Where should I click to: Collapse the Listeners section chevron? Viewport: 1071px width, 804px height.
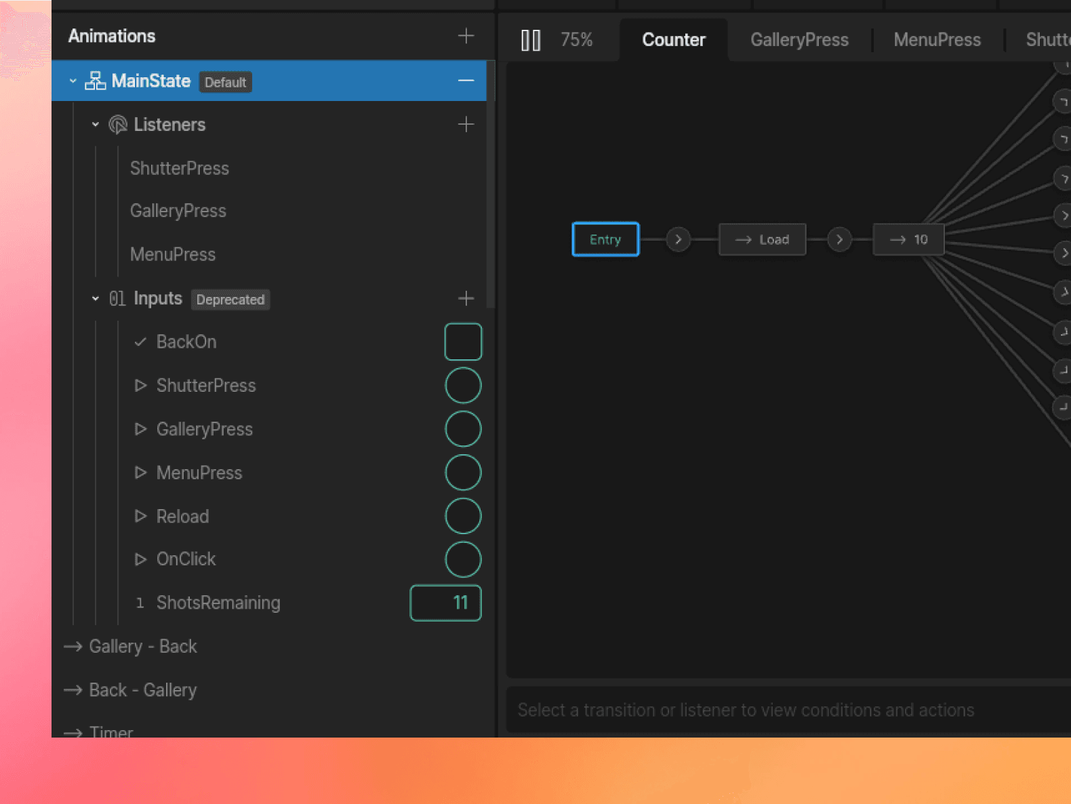coord(96,125)
